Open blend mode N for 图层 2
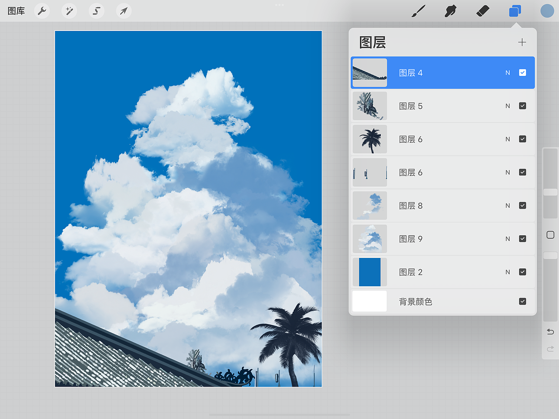 click(507, 272)
